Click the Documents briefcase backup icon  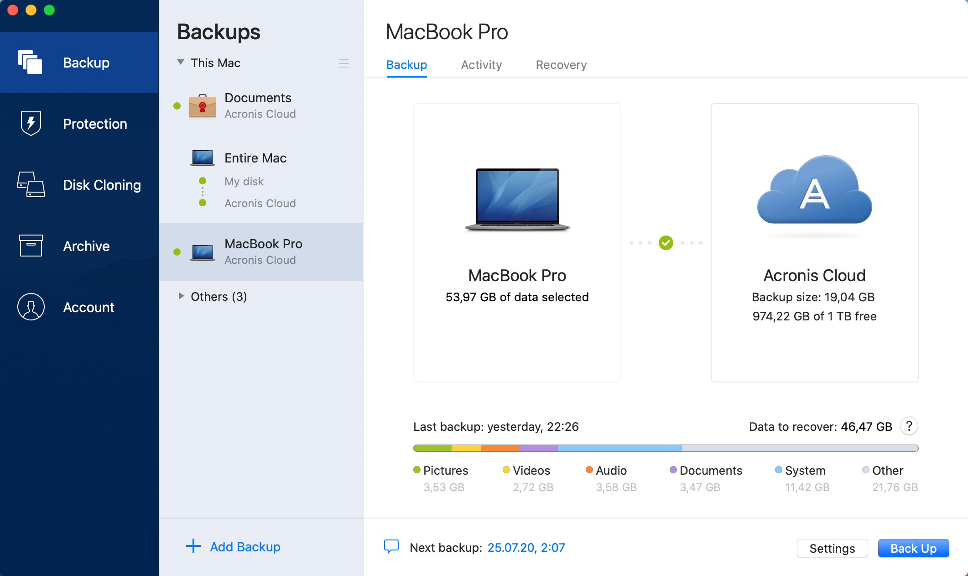202,106
